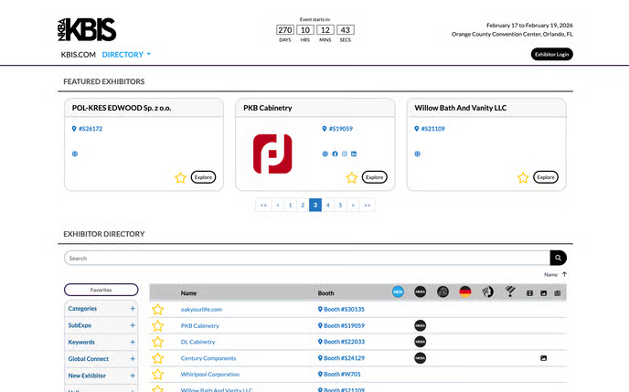Open booth location #S21109 in Willow Bath card
Viewport: 629px width, 392px height.
pyautogui.click(x=430, y=129)
